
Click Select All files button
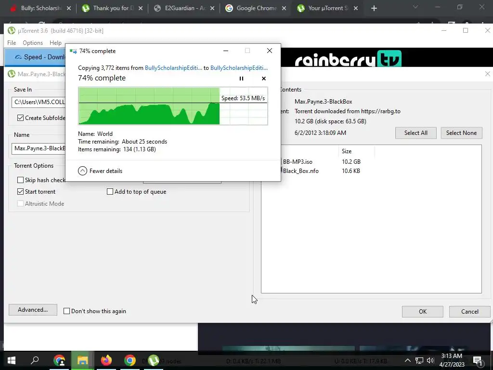(x=415, y=133)
